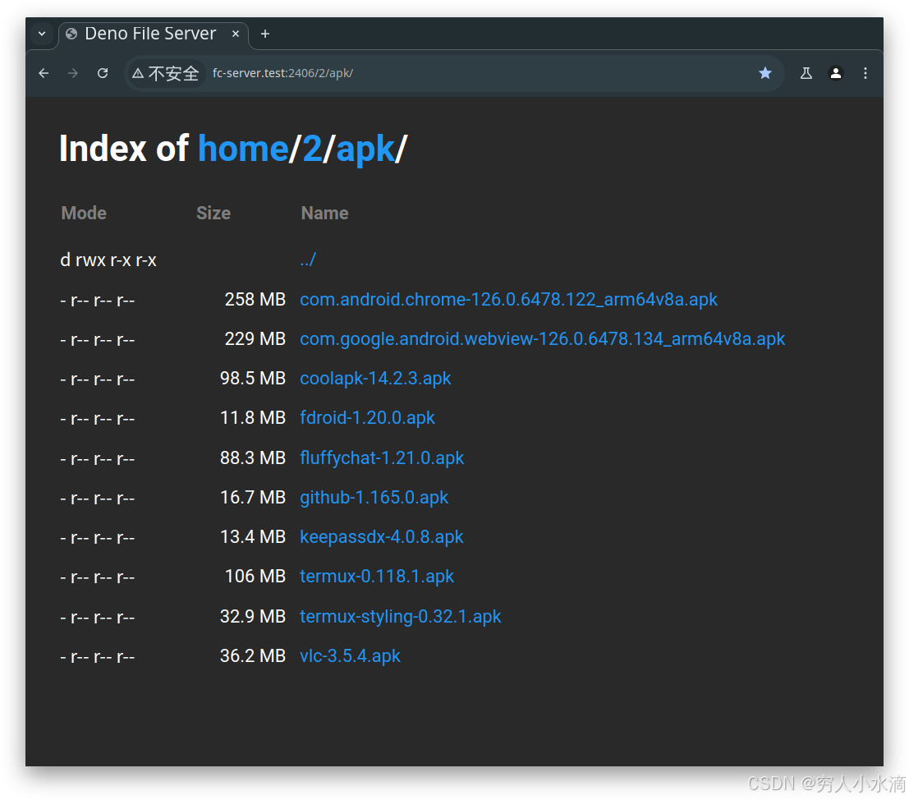Click the 13.4 MB size value
The width and height of the screenshot is (909, 800).
(x=253, y=537)
